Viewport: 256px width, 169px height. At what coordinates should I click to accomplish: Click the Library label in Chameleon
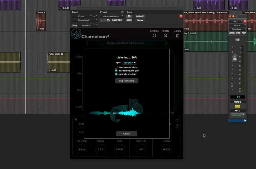177,31
